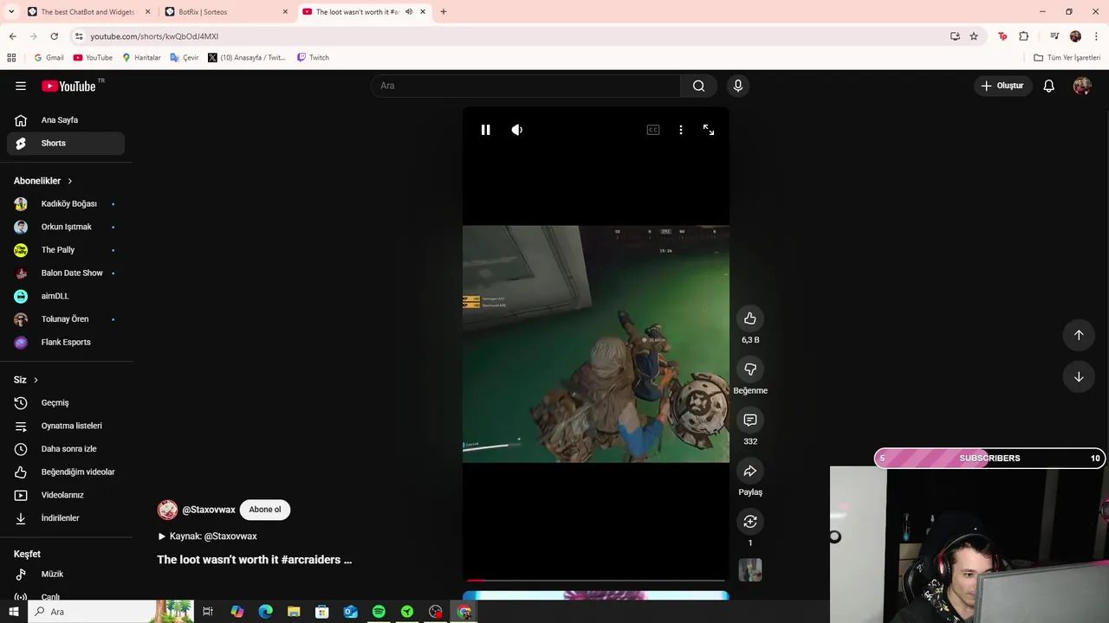This screenshot has width=1109, height=623.
Task: Open the Chrome media control icon
Action: pyautogui.click(x=1054, y=36)
